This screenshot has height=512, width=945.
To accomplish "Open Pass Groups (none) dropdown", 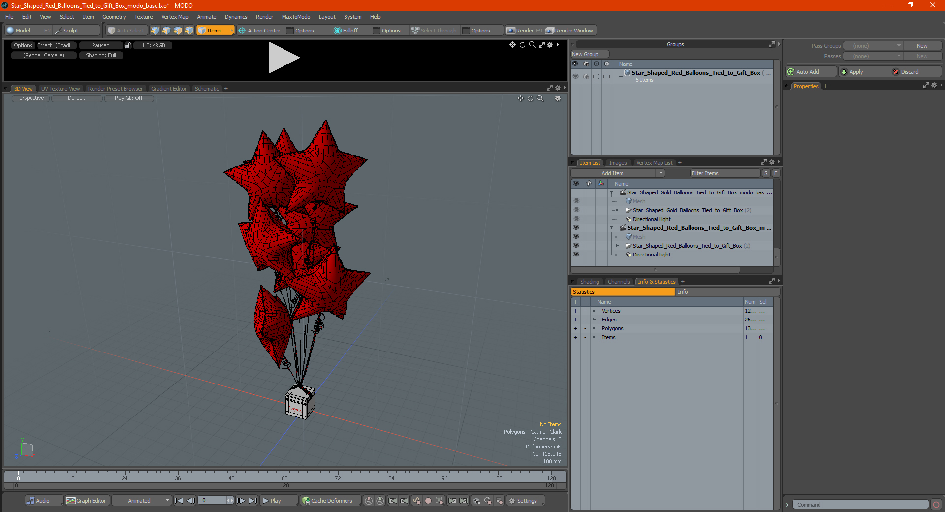I will pyautogui.click(x=873, y=46).
